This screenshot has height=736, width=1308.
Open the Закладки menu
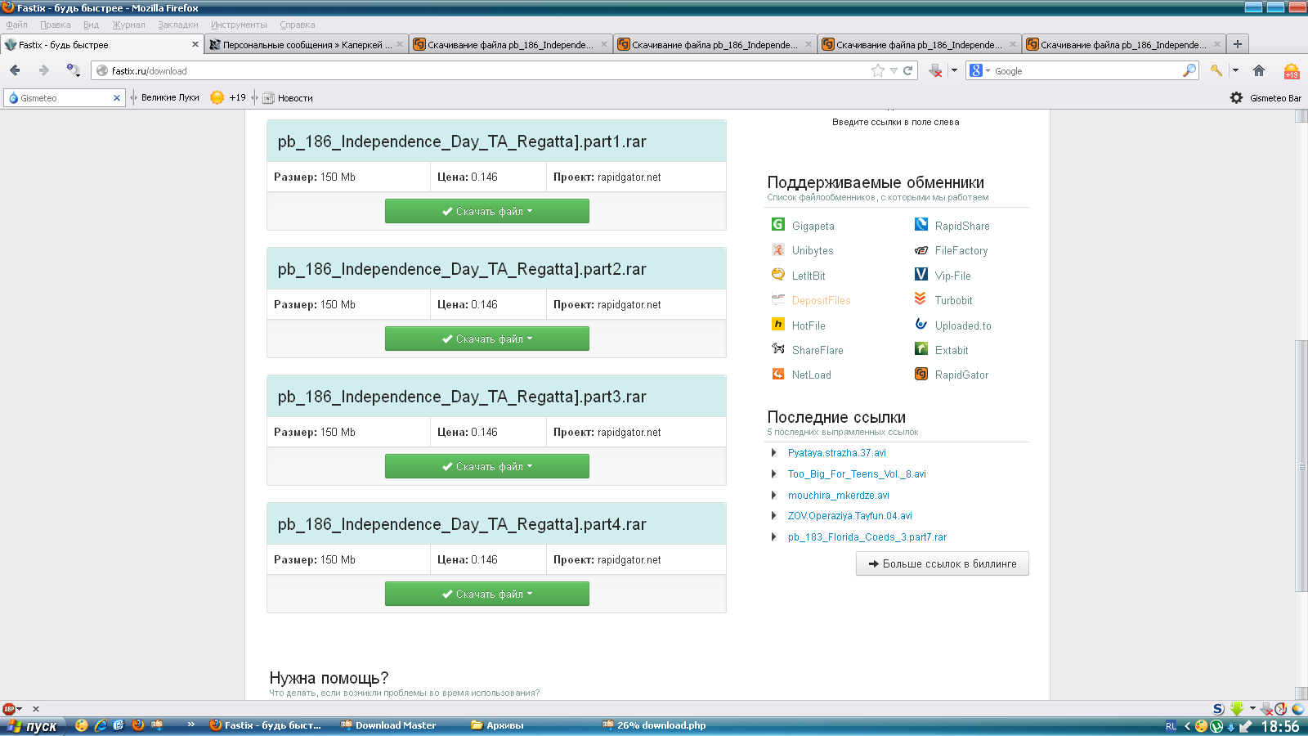coord(177,25)
